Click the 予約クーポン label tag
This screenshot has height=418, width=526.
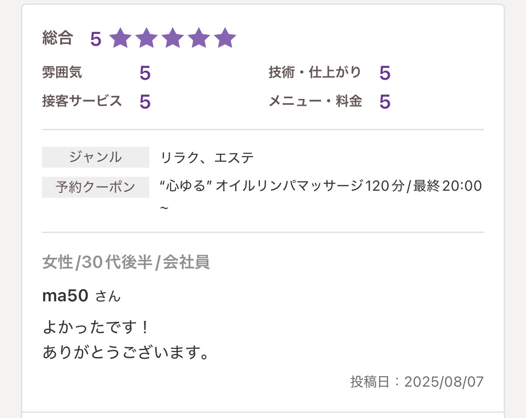coord(96,187)
